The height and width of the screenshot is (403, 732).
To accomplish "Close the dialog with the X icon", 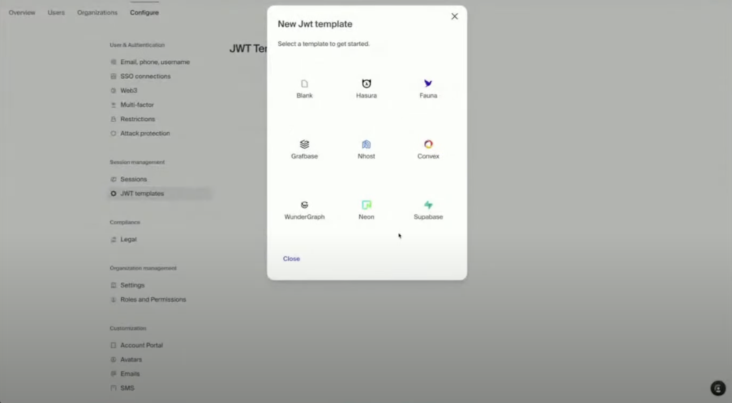I will pos(454,16).
